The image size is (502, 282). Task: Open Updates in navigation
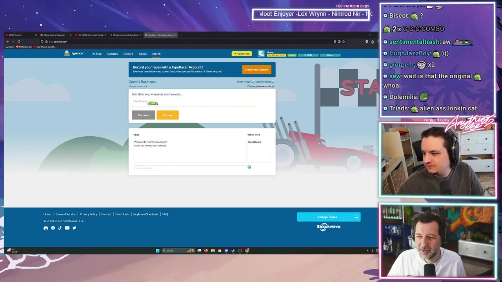tap(113, 54)
